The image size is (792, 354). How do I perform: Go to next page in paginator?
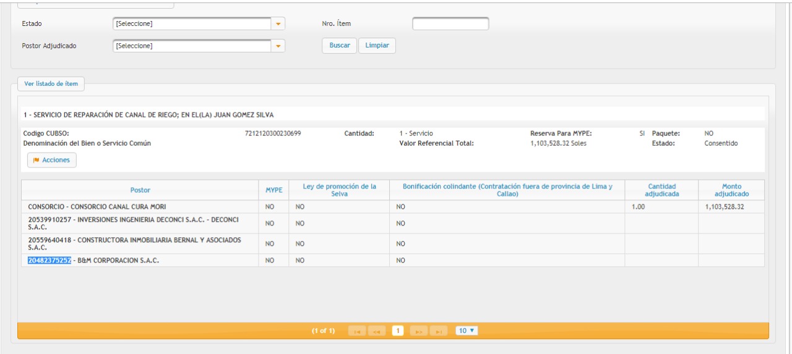pos(419,331)
